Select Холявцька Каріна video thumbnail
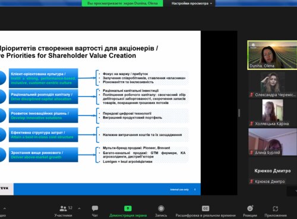 click(273, 112)
